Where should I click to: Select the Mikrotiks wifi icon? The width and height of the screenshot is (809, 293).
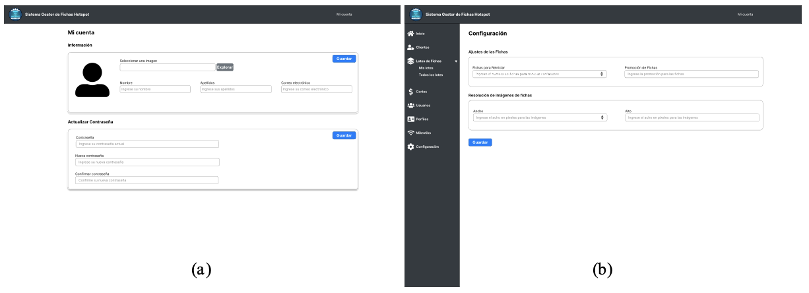coord(410,133)
